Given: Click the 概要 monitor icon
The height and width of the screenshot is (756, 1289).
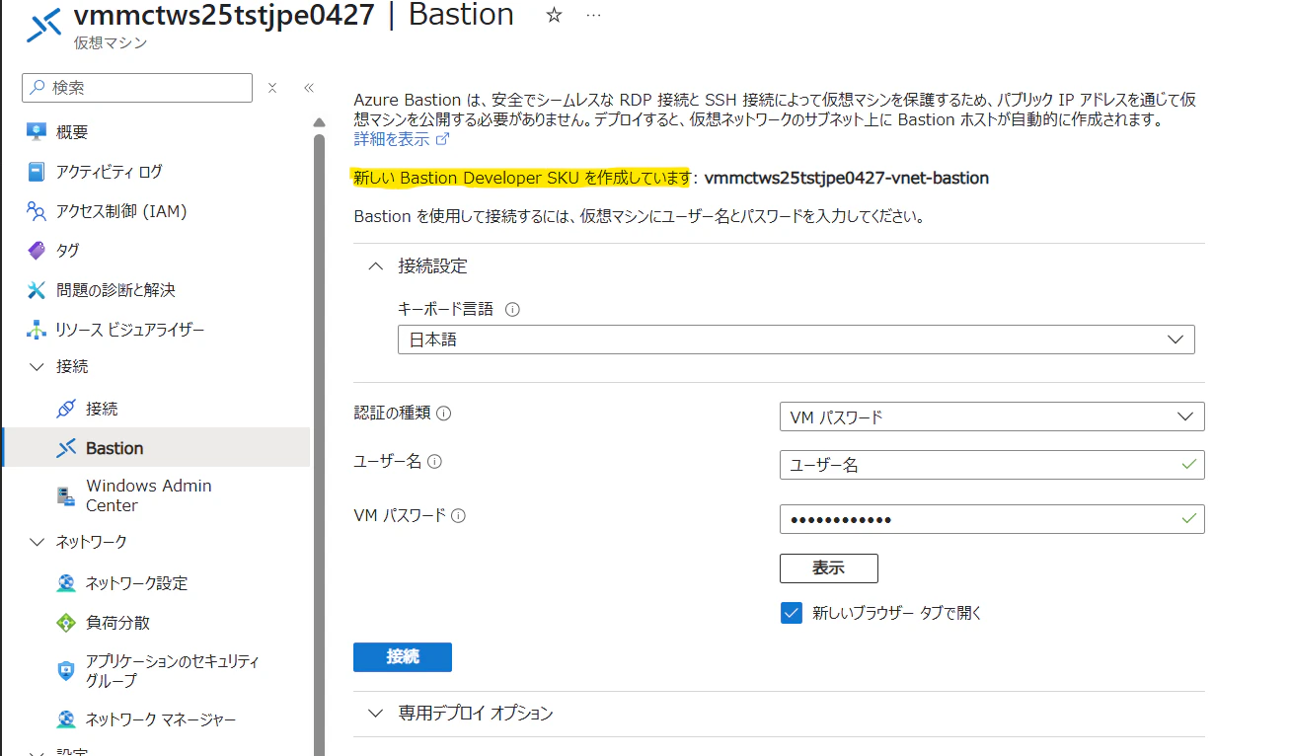Looking at the screenshot, I should pos(37,132).
